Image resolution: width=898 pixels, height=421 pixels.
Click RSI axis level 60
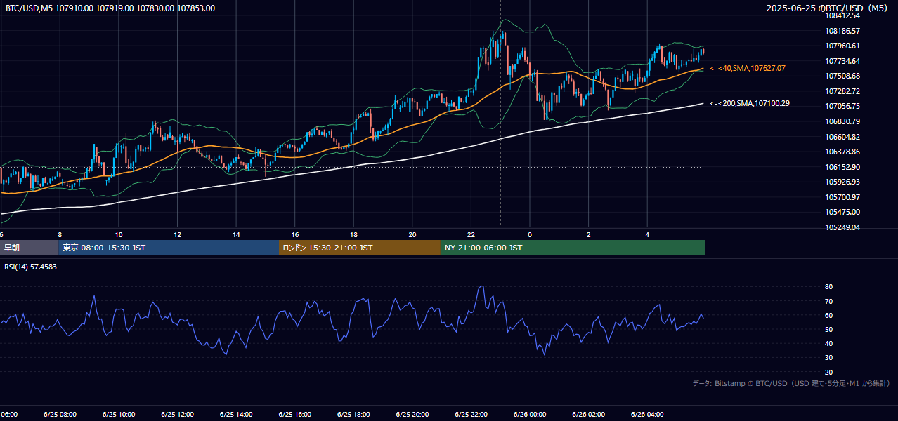point(828,315)
